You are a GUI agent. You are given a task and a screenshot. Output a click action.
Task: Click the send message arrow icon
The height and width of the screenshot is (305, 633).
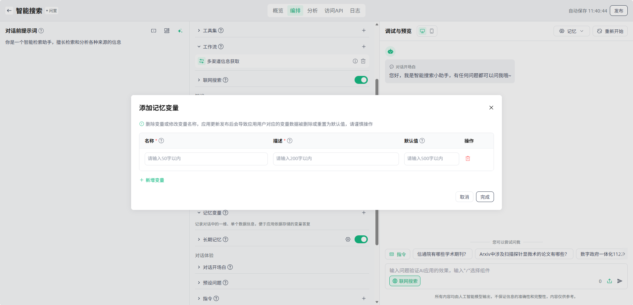pos(620,281)
